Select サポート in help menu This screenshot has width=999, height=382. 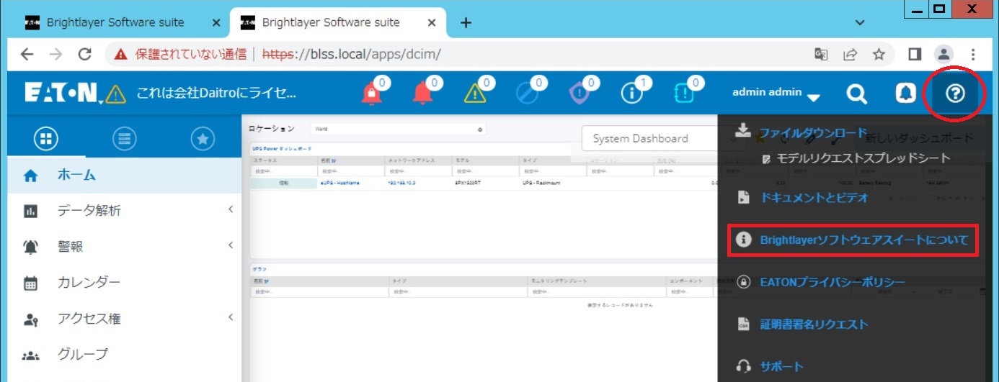(x=781, y=366)
